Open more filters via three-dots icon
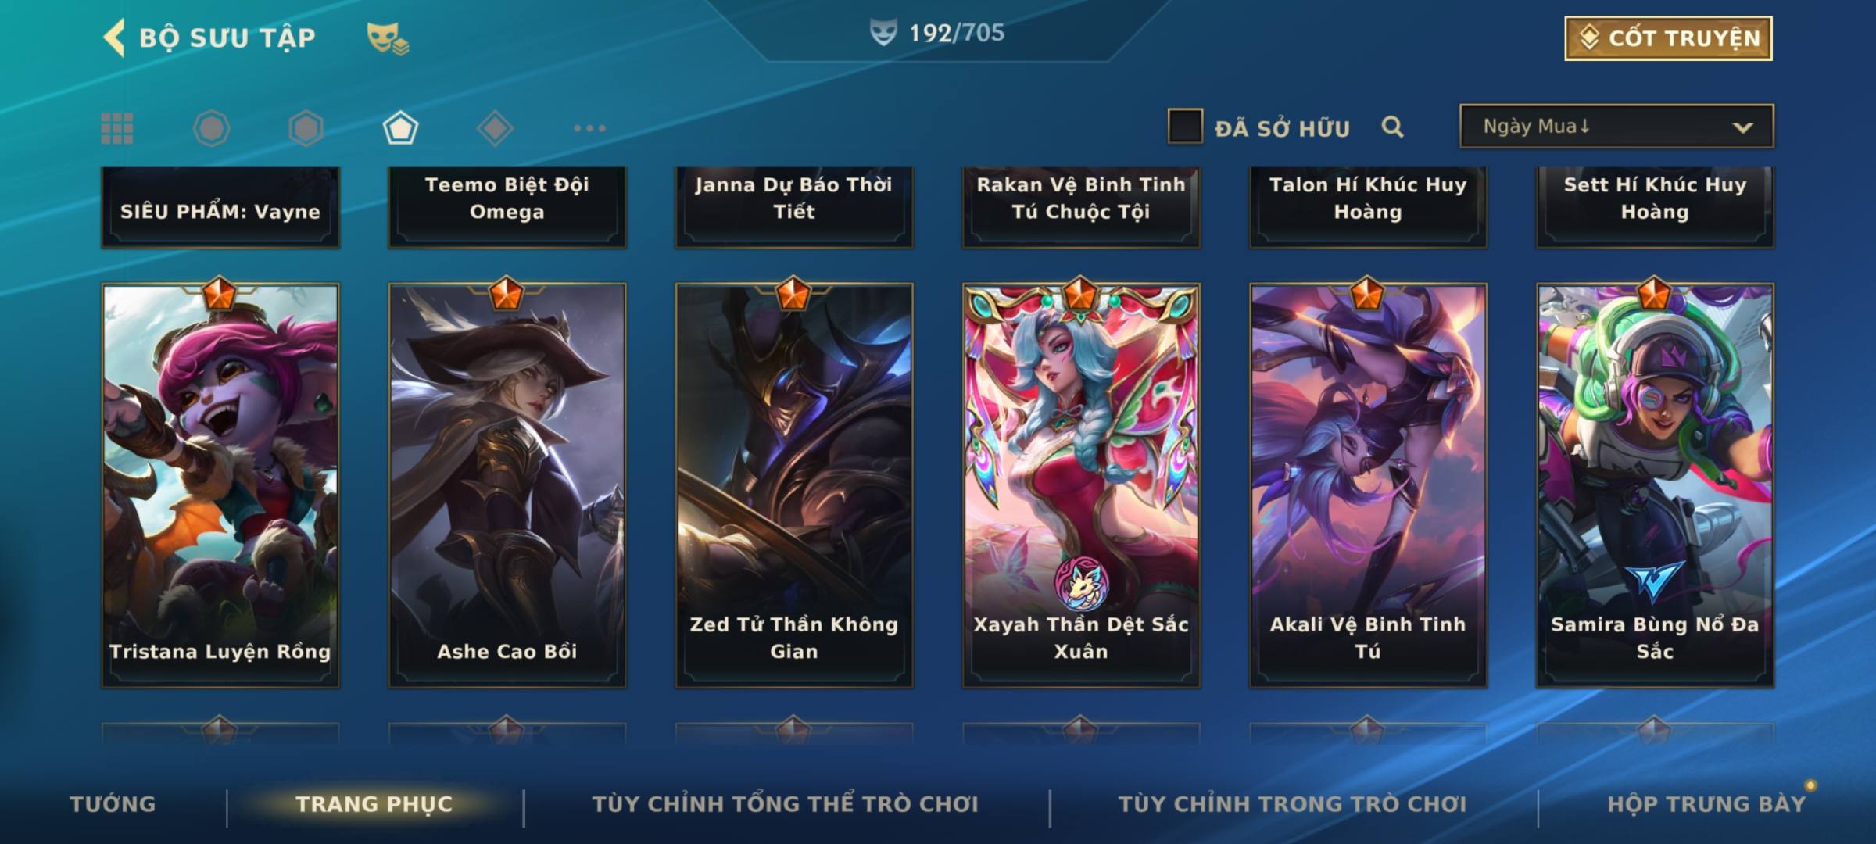The image size is (1876, 844). (x=589, y=128)
